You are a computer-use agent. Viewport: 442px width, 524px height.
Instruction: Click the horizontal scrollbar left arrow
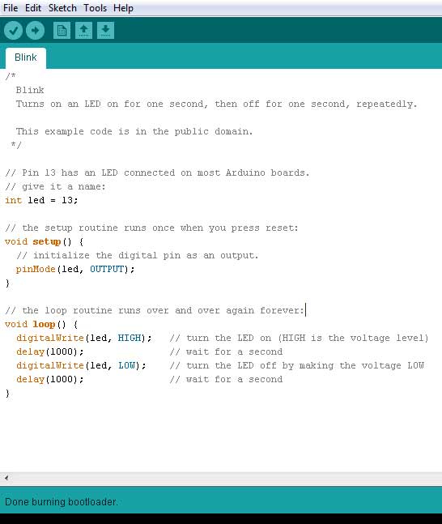coord(6,478)
